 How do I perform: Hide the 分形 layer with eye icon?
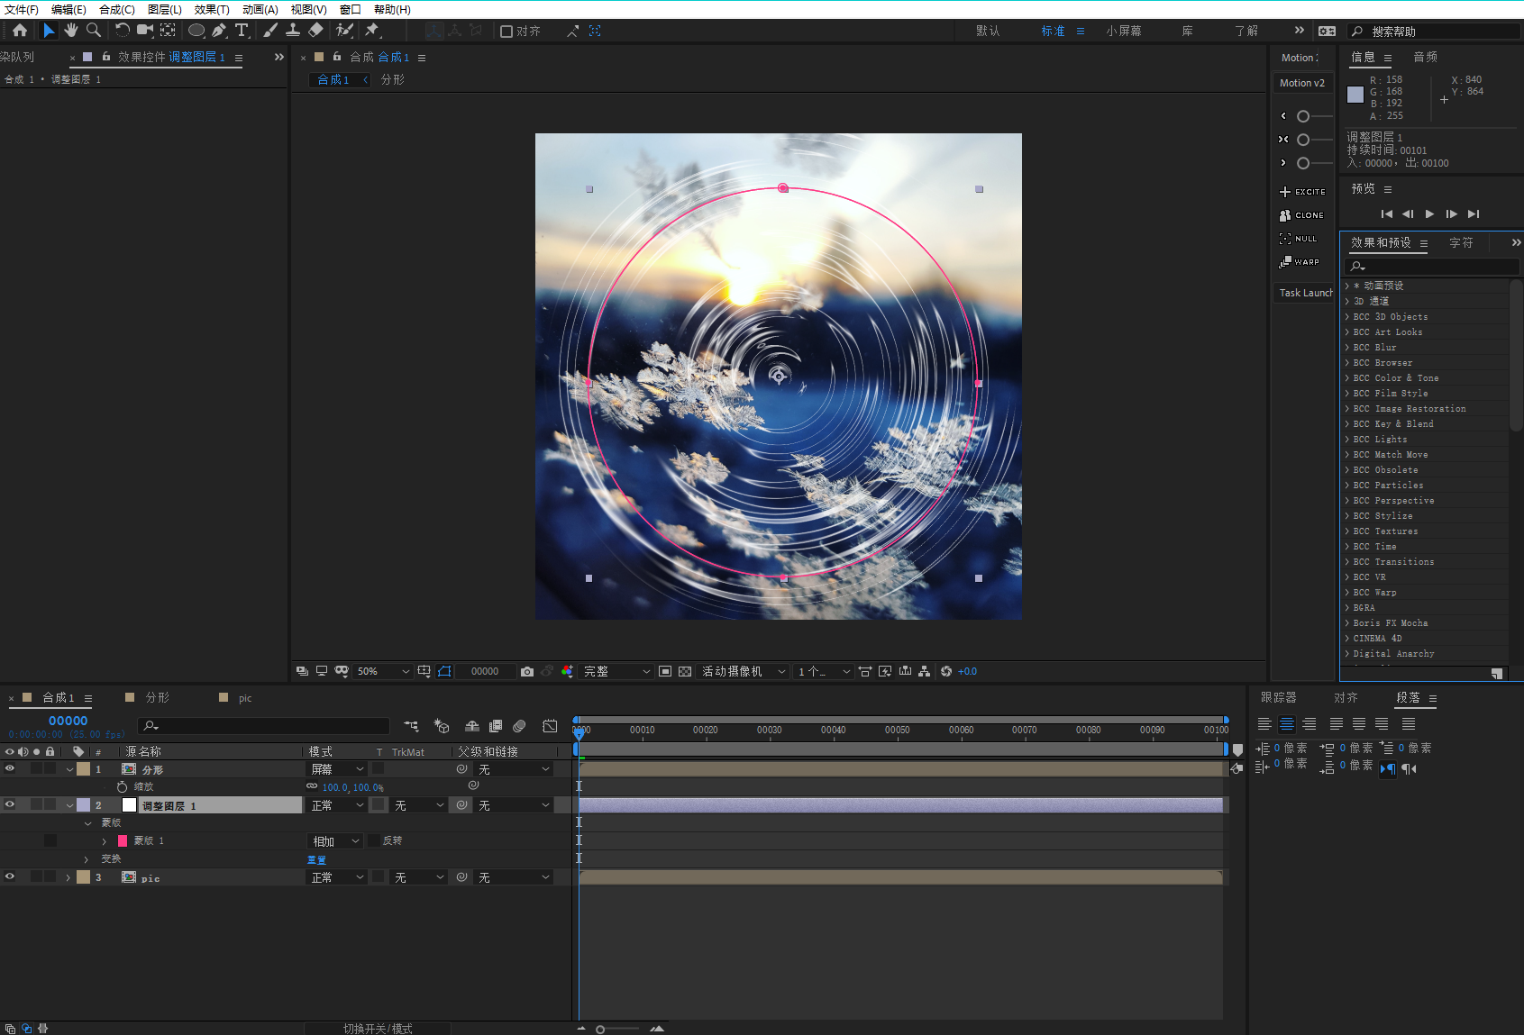tap(10, 768)
